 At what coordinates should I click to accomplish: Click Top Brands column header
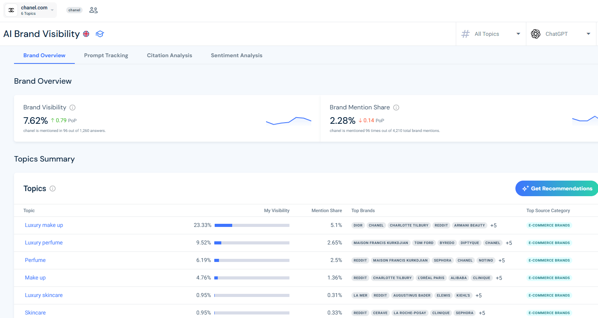(363, 211)
